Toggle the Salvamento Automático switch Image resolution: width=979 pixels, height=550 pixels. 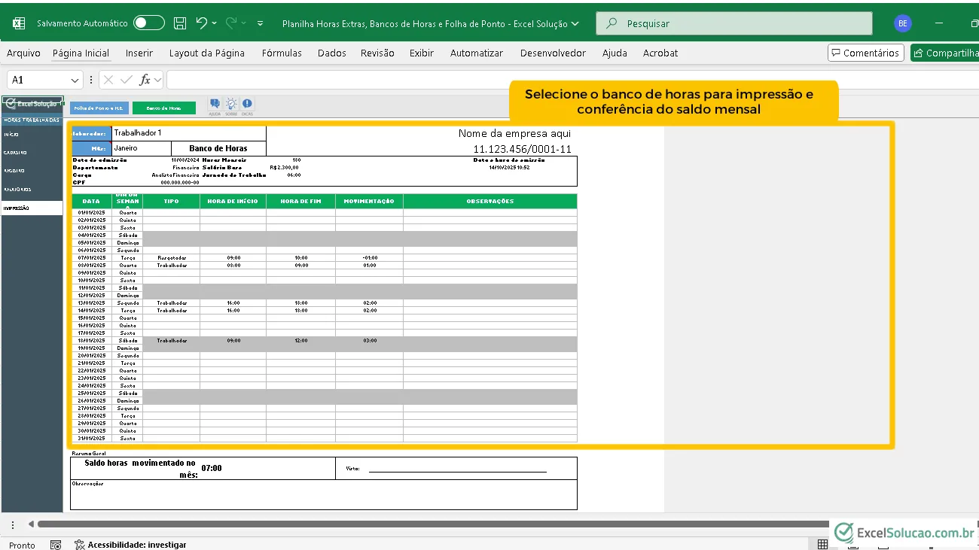149,23
